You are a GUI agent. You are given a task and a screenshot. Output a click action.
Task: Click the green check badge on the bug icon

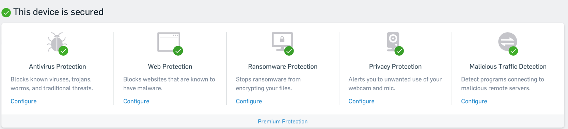pyautogui.click(x=63, y=51)
